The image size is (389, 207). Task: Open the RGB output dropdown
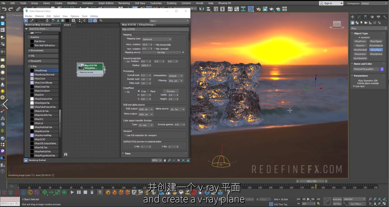click(x=146, y=109)
